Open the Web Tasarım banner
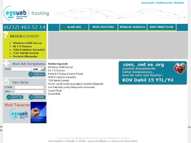The width and height of the screenshot is (191, 143). (25, 113)
